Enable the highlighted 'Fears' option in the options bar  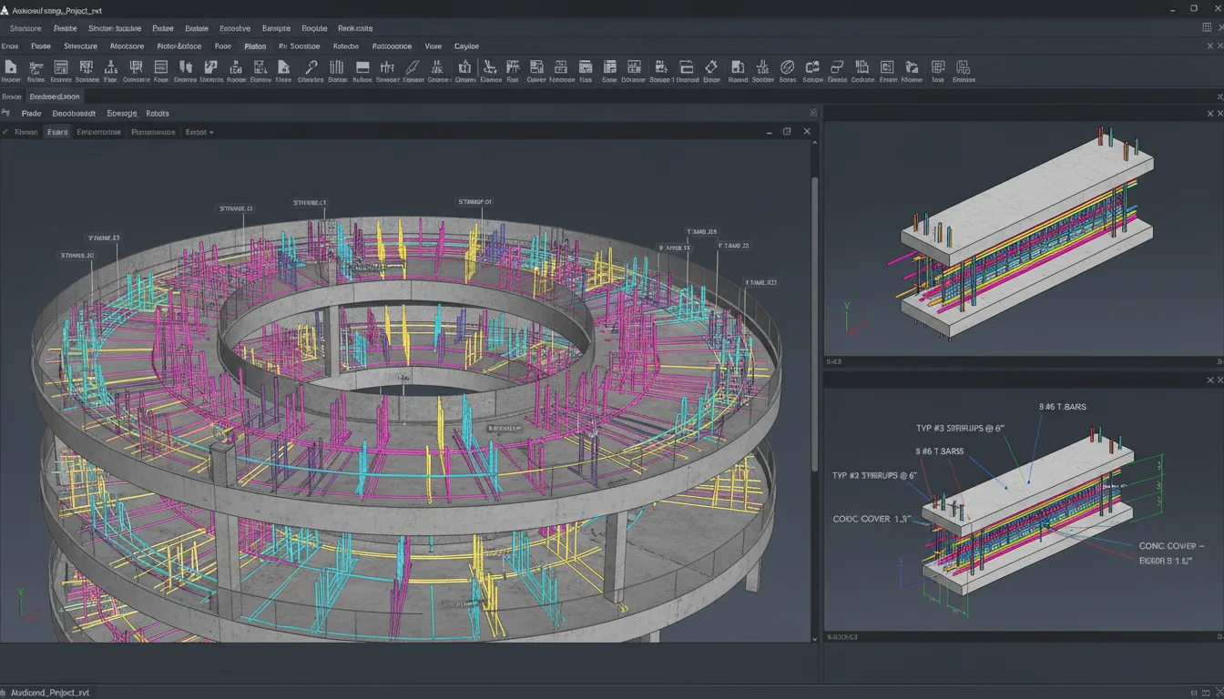[x=56, y=132]
